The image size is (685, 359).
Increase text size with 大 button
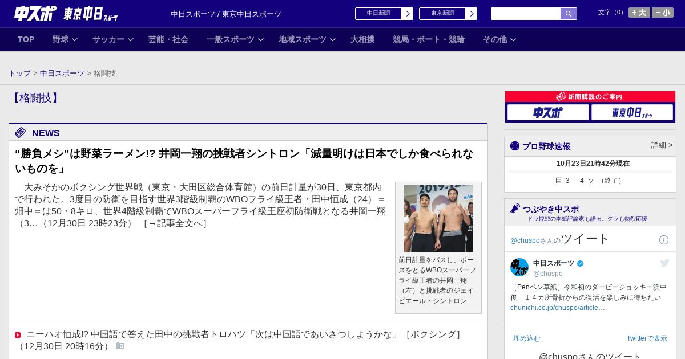(639, 13)
